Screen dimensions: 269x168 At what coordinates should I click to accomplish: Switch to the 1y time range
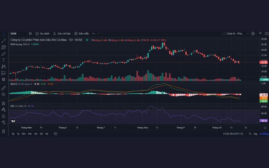pyautogui.click(x=18, y=134)
